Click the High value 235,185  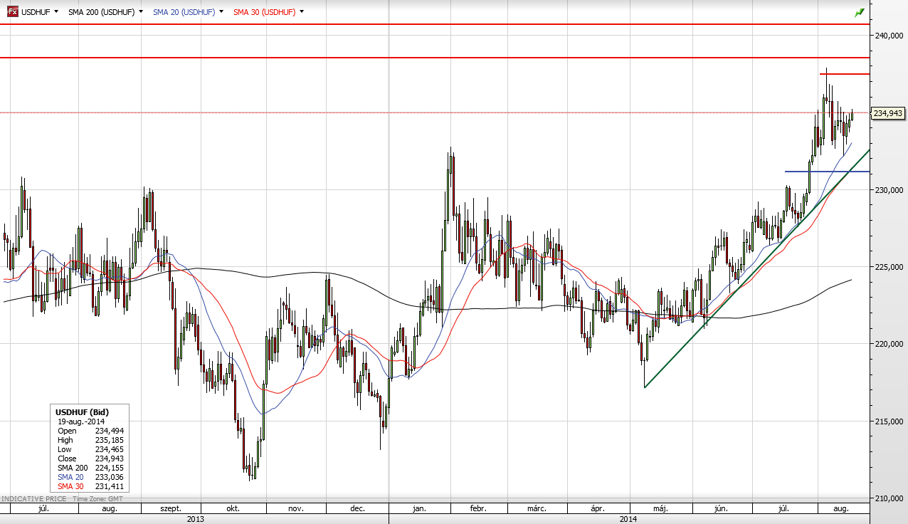[110, 440]
